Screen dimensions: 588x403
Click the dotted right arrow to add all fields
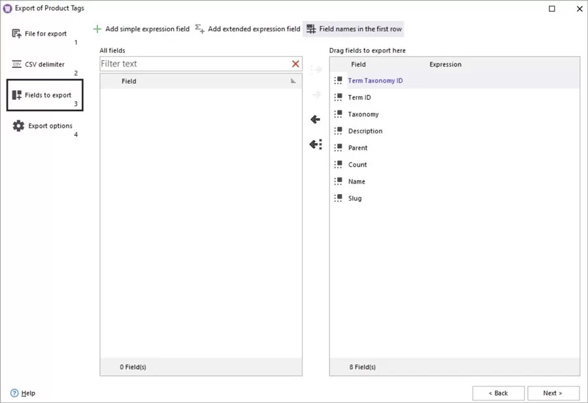[x=316, y=69]
